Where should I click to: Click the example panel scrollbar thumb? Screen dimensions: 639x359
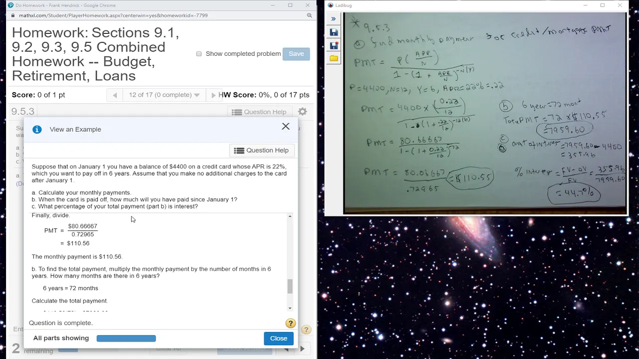pos(290,286)
